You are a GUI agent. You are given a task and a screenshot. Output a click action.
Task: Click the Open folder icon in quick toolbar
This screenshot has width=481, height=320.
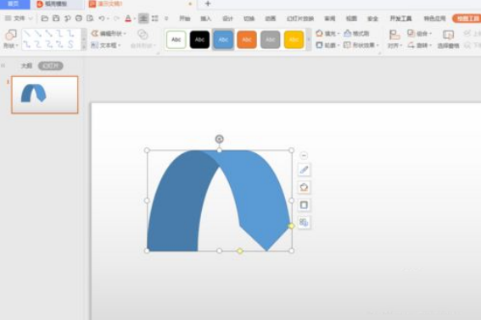click(44, 19)
